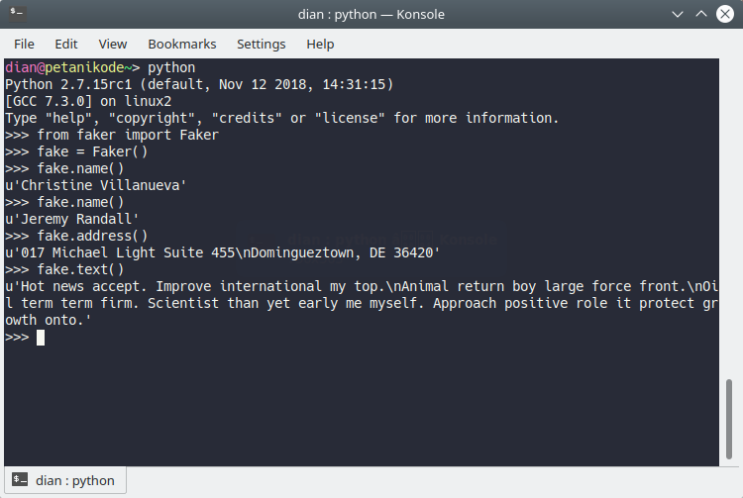Open the Edit menu
Viewport: 743px width, 498px height.
pos(66,44)
